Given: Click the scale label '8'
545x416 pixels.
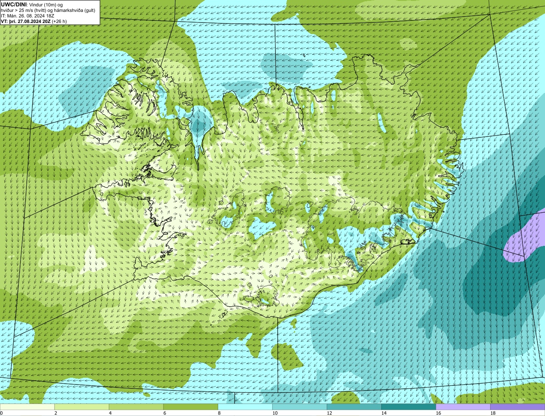Looking at the screenshot, I should (x=219, y=413).
